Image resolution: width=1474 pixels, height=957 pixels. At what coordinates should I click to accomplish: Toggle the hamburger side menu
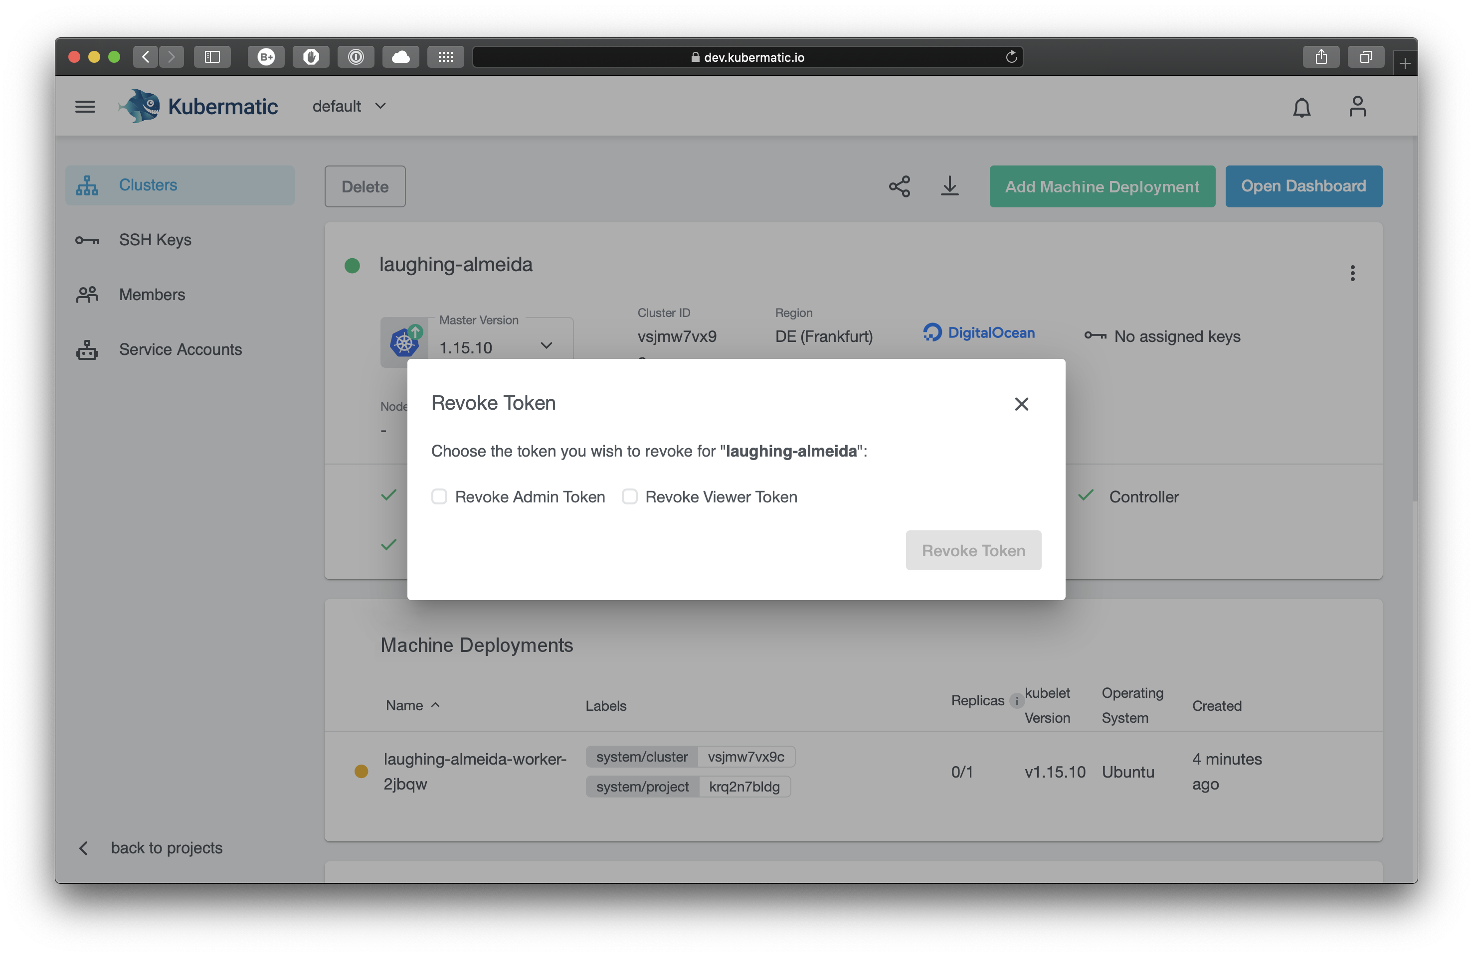pyautogui.click(x=85, y=107)
